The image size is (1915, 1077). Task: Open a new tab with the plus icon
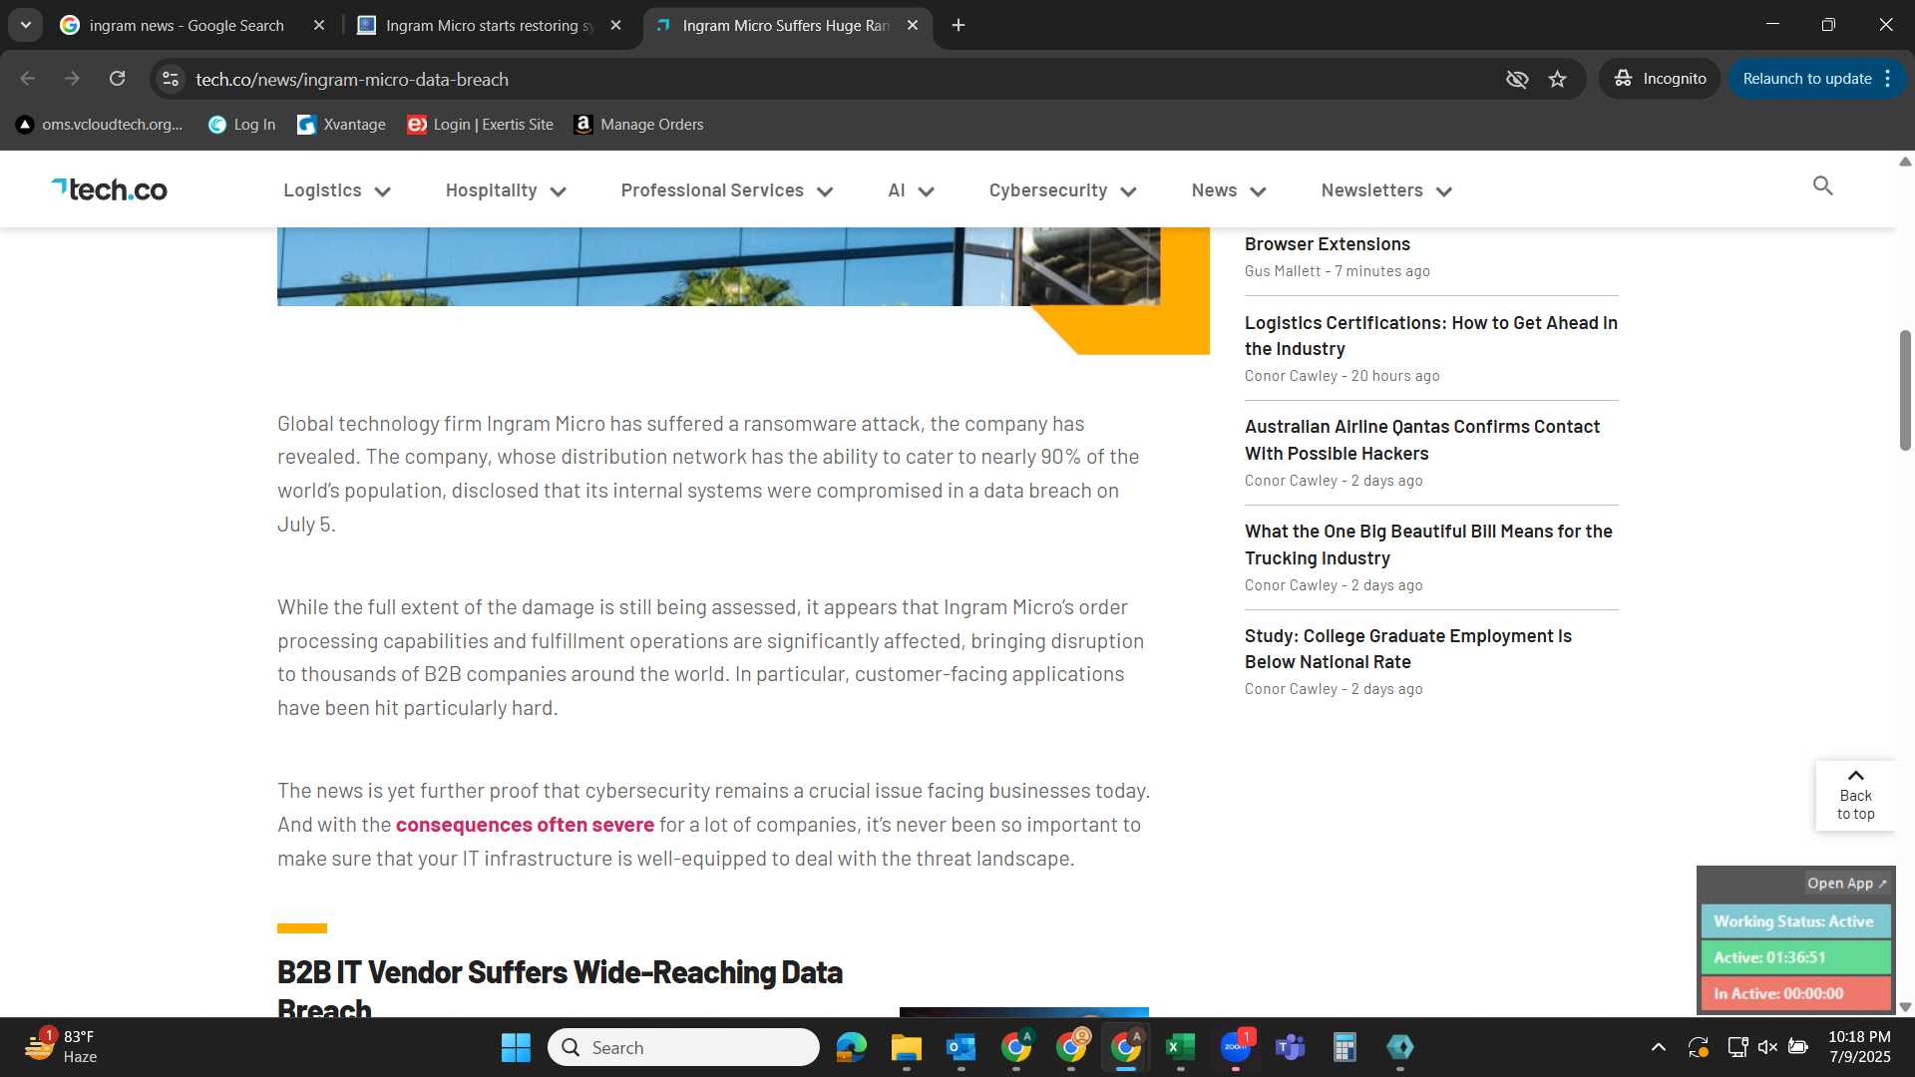[958, 25]
